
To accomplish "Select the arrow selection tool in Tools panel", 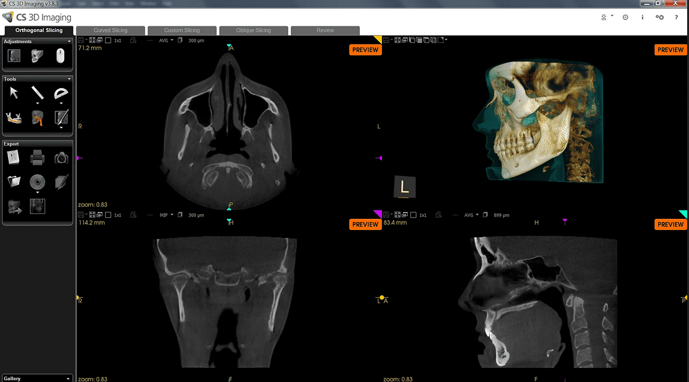I will (13, 93).
